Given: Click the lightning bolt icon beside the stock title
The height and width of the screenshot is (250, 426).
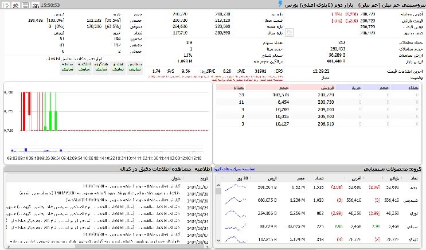Looking at the screenshot, I should click(280, 4).
